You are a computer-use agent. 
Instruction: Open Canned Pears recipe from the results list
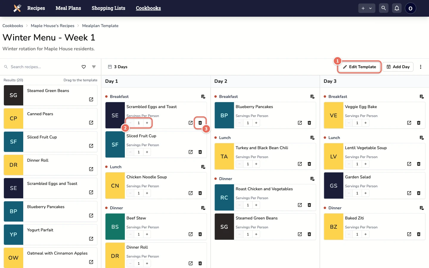point(91,123)
